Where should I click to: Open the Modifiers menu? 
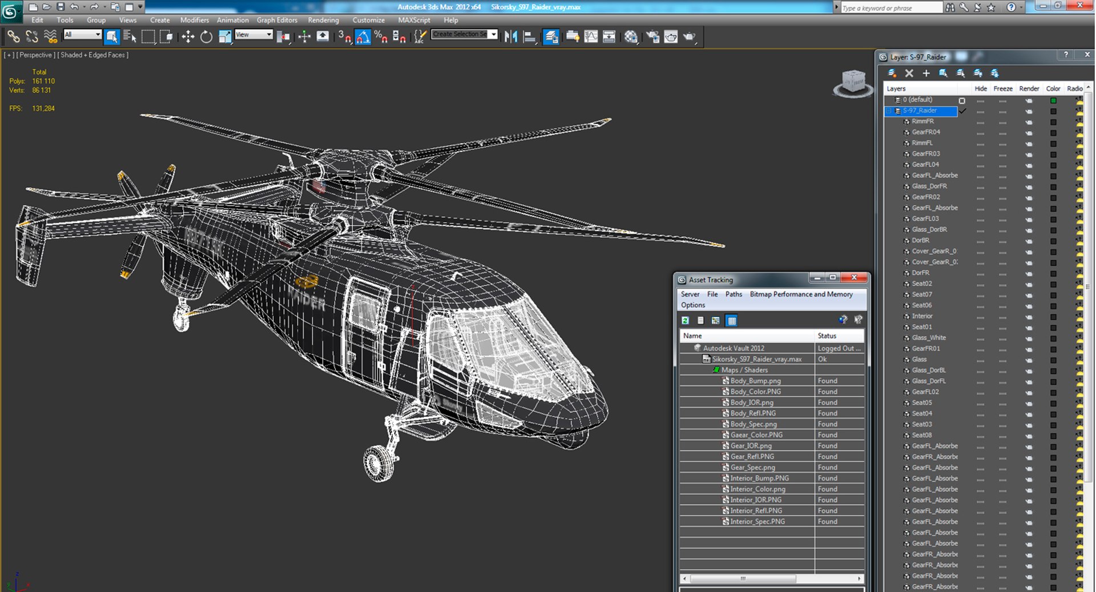(x=195, y=20)
